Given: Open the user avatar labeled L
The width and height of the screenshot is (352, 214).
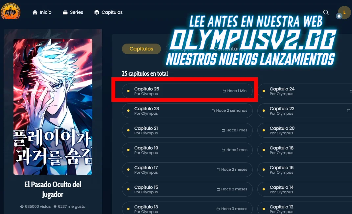Looking at the screenshot, I should coord(344,12).
